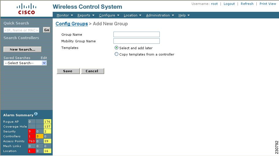Open the Print View link
The image size is (279, 156).
[x=268, y=4]
